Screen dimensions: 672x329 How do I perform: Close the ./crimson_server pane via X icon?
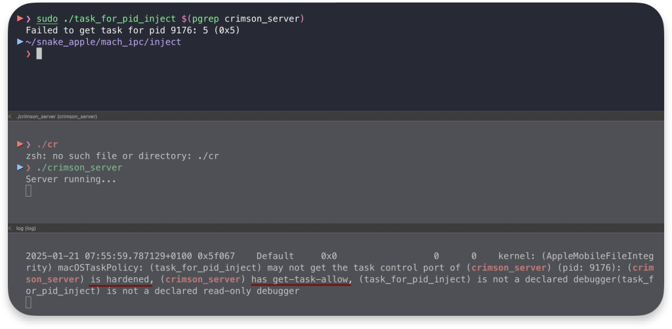[10, 117]
